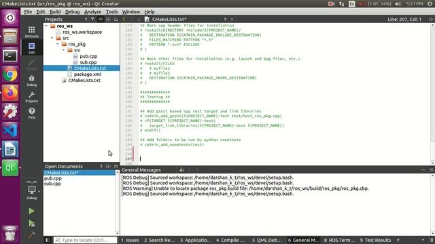Open Debug mode in sidebar
This screenshot has width=435, height=244.
32,81
